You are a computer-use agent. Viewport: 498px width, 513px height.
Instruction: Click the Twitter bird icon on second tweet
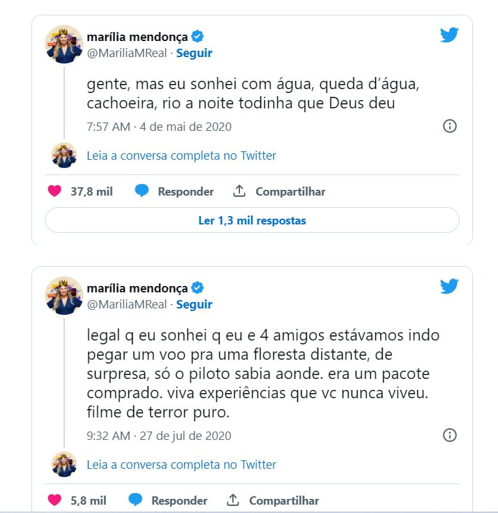coord(449,286)
